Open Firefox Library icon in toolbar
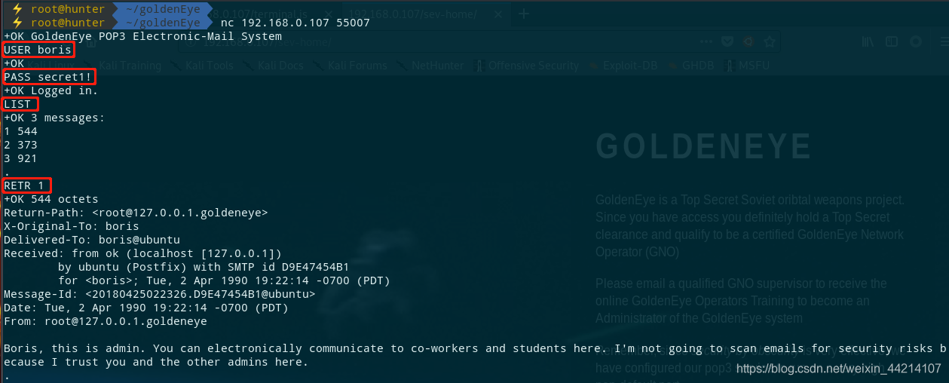949x383 pixels. point(869,42)
